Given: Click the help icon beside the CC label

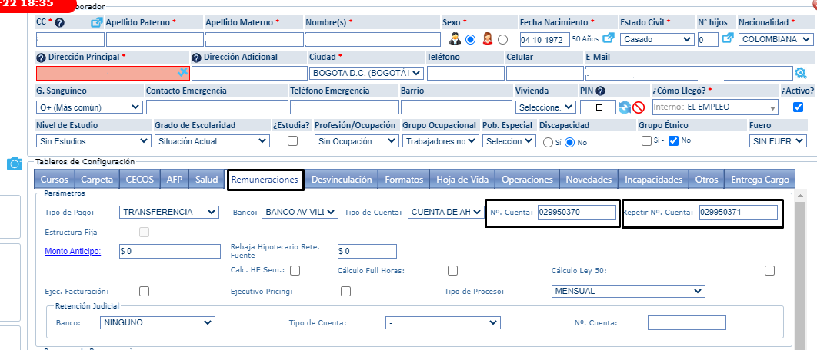Looking at the screenshot, I should tap(60, 23).
